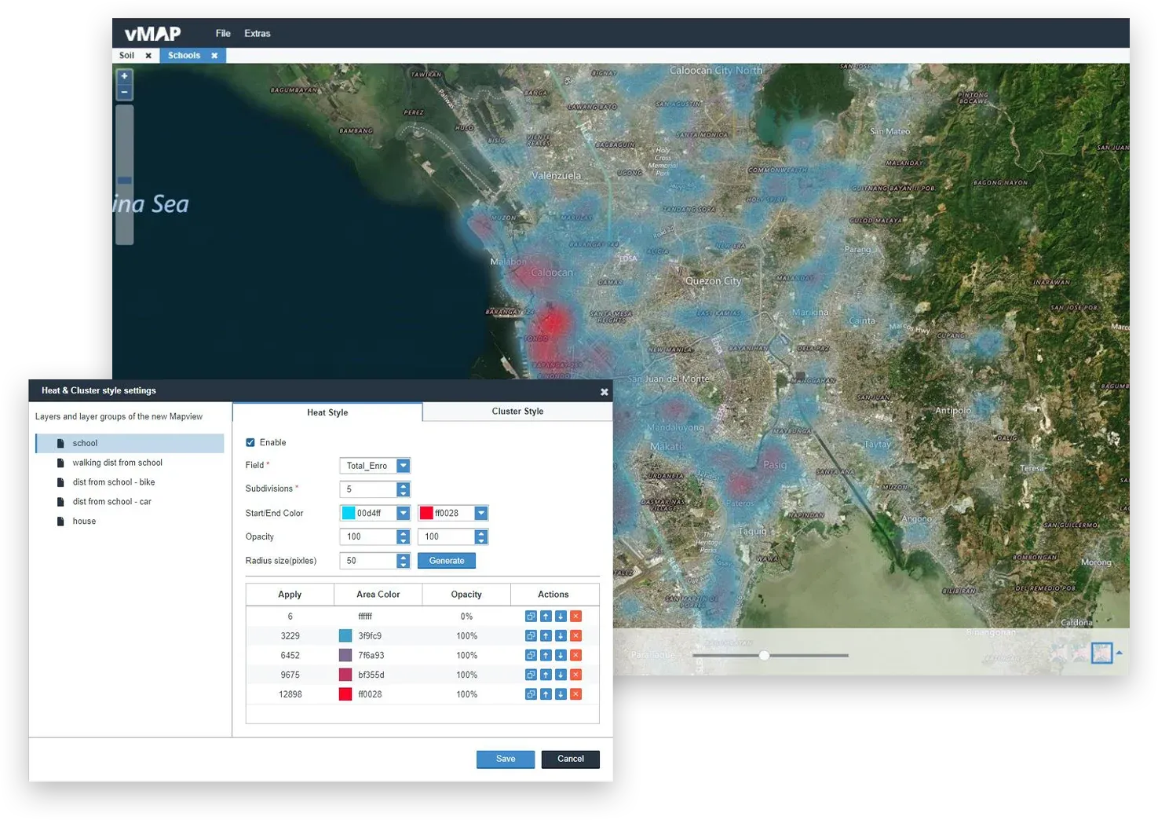Image resolution: width=1158 pixels, height=820 pixels.
Task: Select the house layer
Action: tap(84, 522)
